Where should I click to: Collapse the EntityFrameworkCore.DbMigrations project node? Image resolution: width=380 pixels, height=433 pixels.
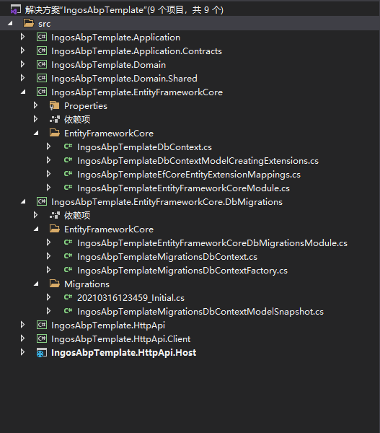(x=23, y=201)
